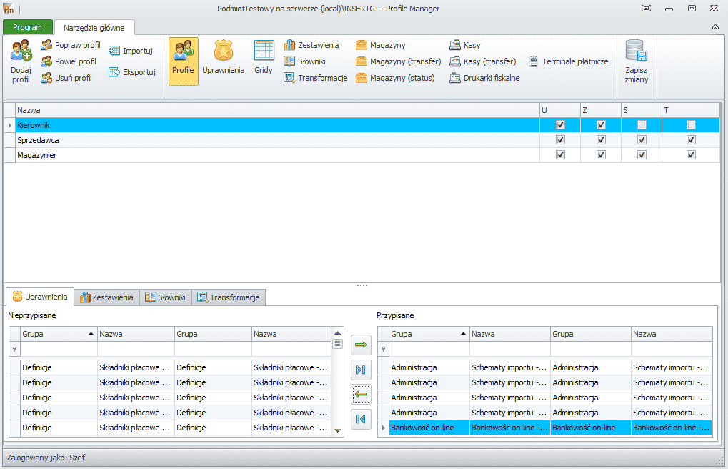Enable the S checkbox for Kierownik
This screenshot has height=469, width=728.
[642, 125]
